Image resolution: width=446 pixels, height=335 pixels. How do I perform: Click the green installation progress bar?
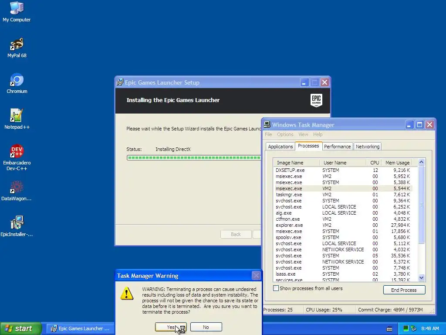[x=194, y=158]
